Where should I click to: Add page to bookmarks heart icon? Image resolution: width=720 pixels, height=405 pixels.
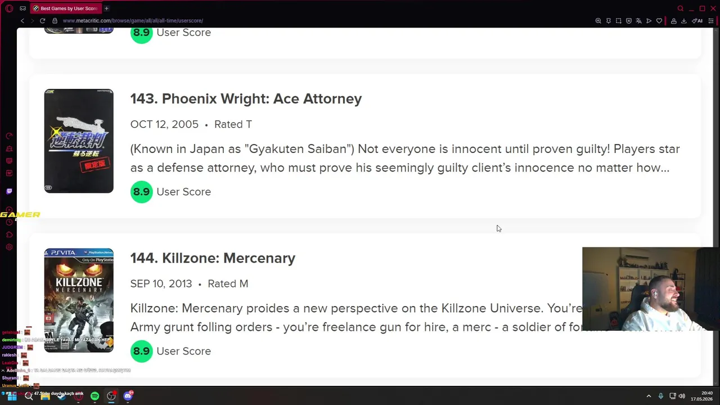659,21
